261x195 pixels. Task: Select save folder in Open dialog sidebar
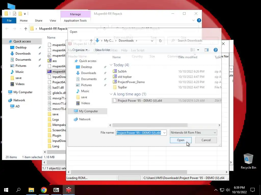tap(84, 97)
